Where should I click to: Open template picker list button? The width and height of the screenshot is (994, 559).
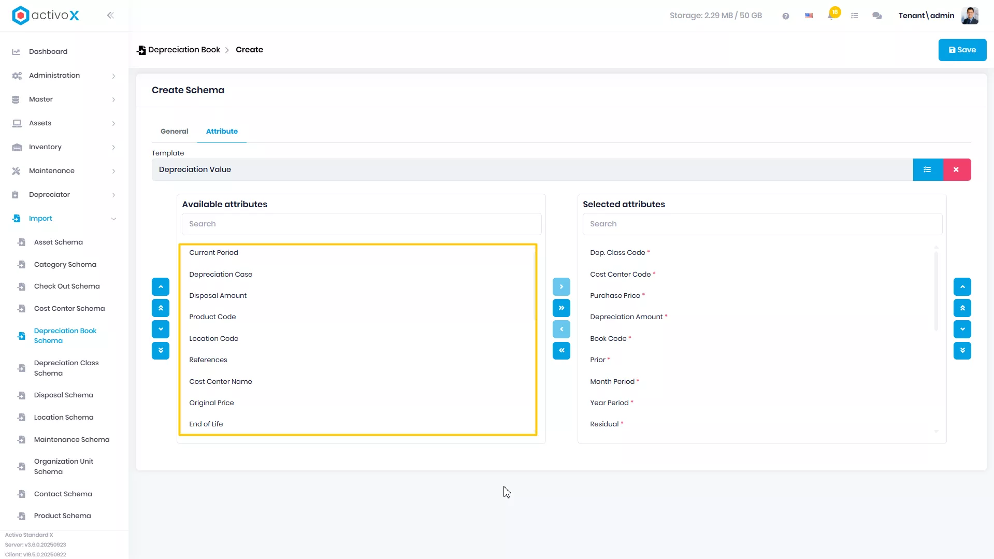pos(928,169)
